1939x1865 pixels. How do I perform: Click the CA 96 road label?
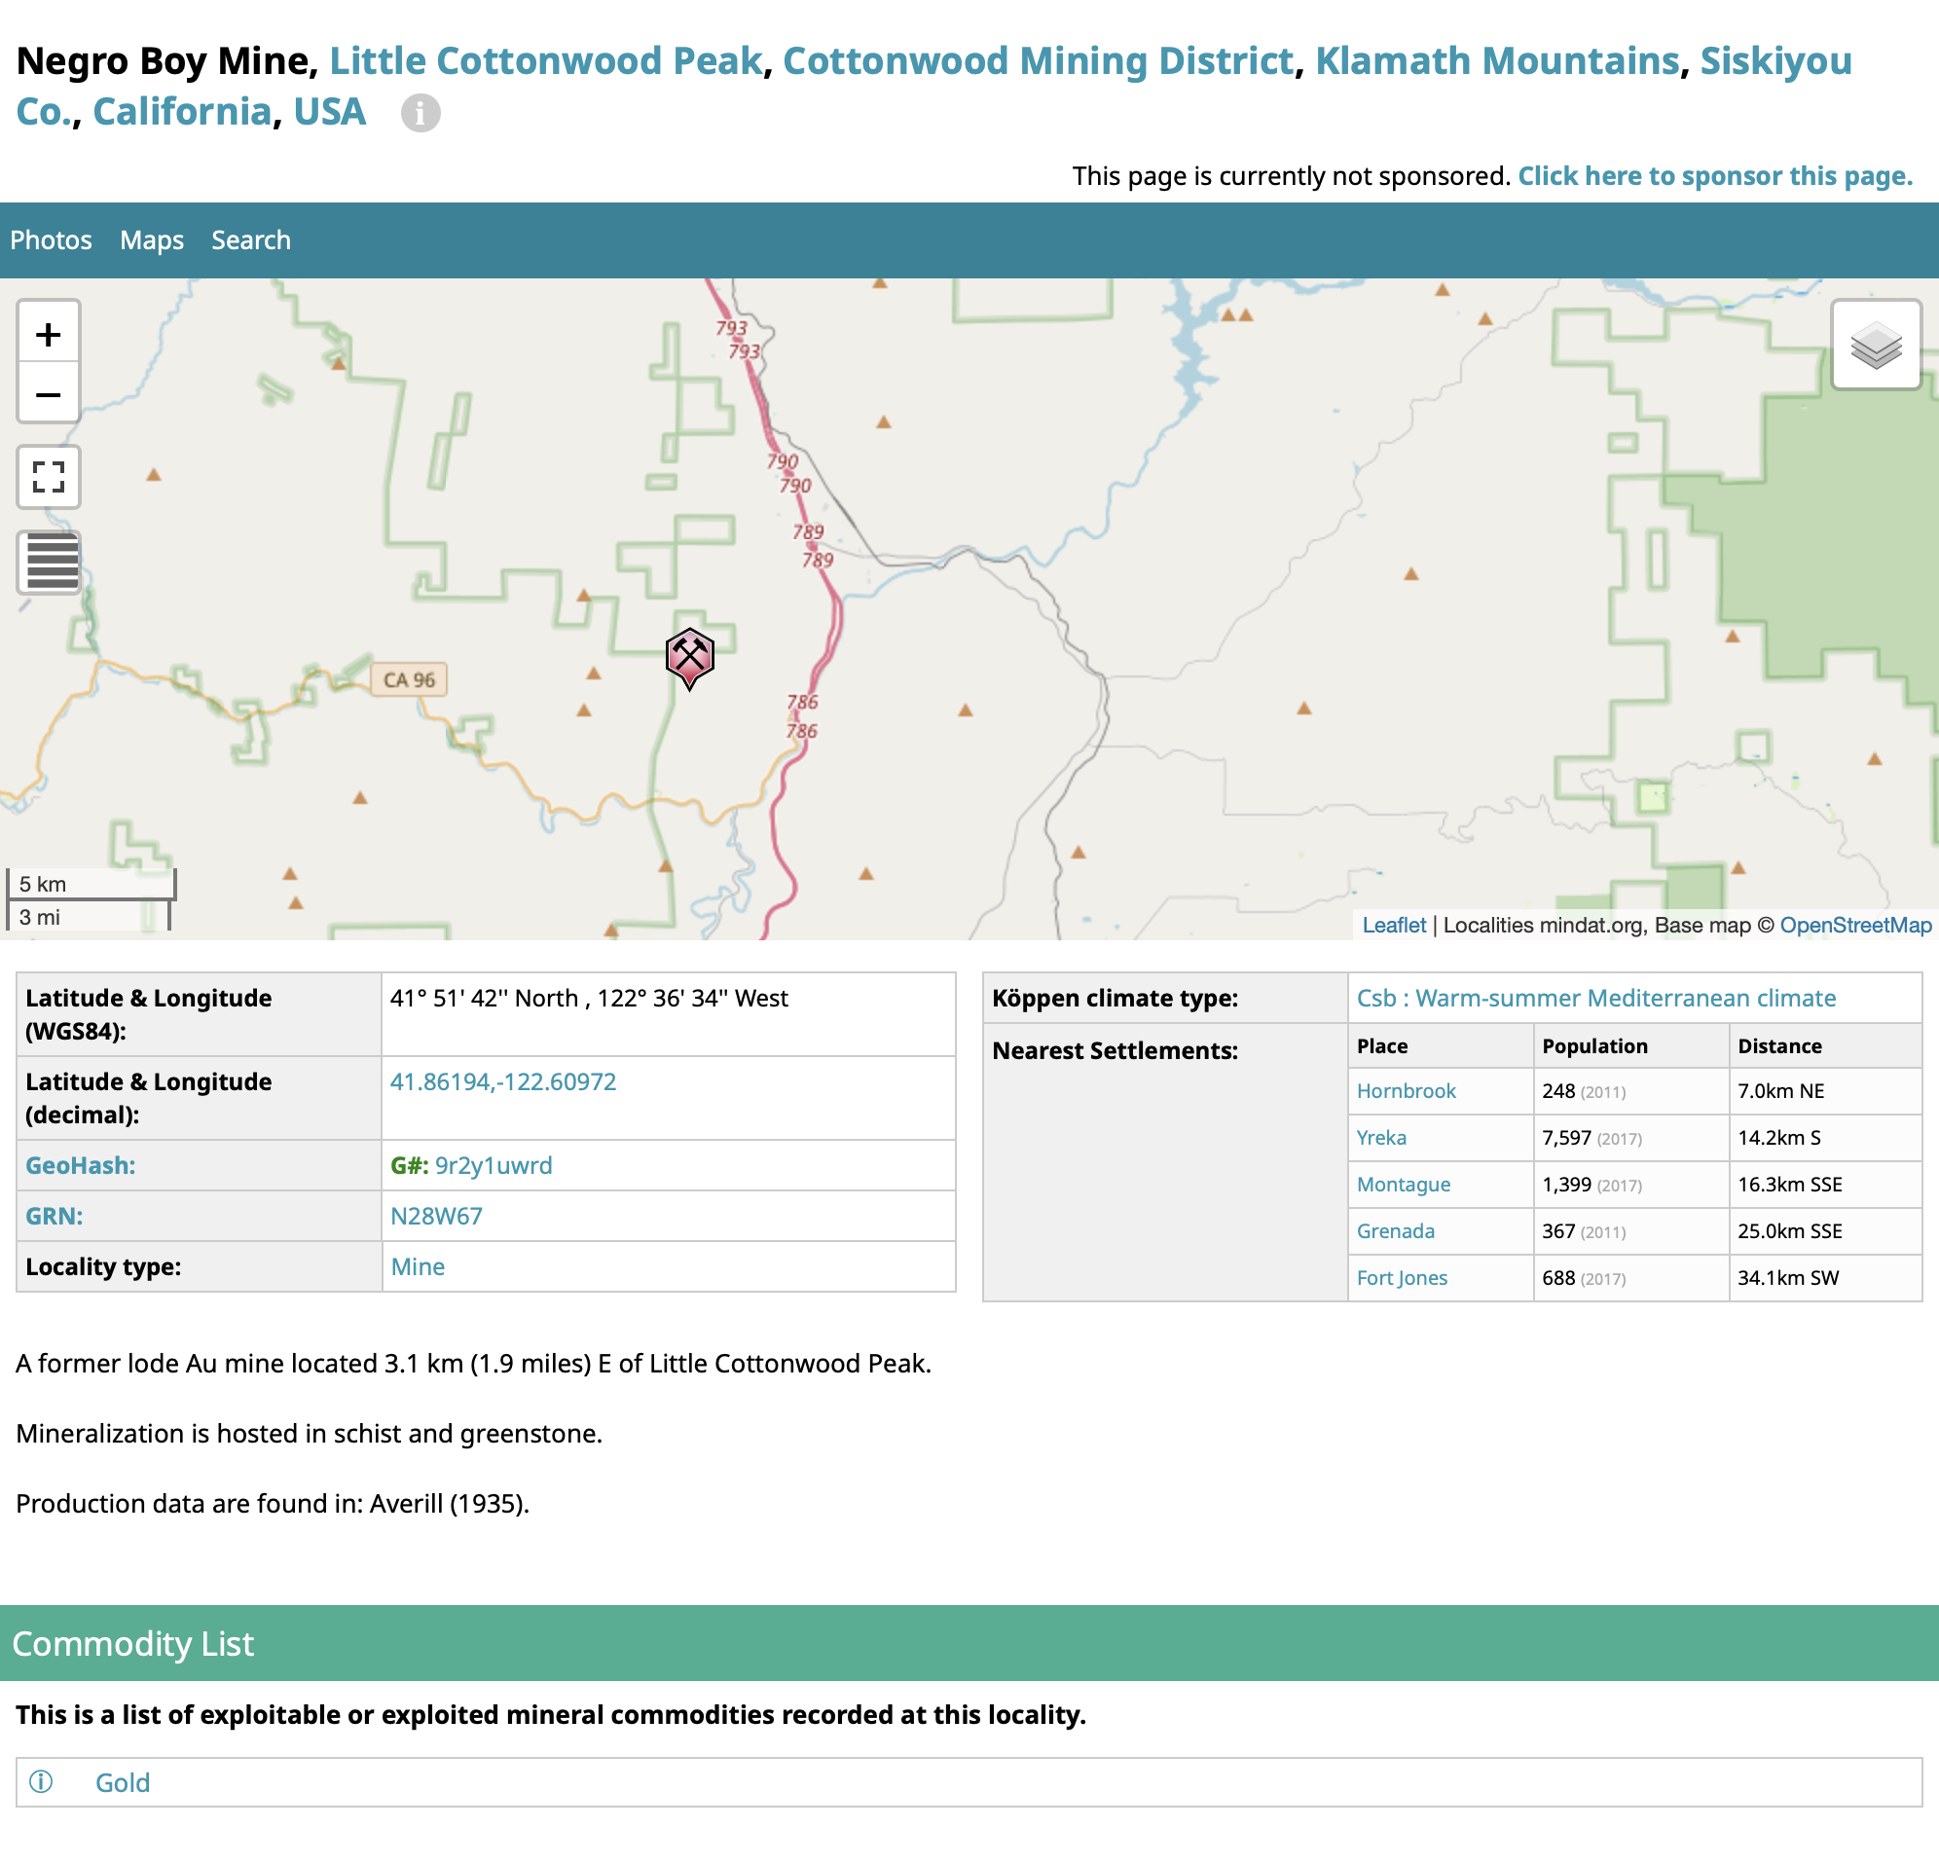coord(409,679)
